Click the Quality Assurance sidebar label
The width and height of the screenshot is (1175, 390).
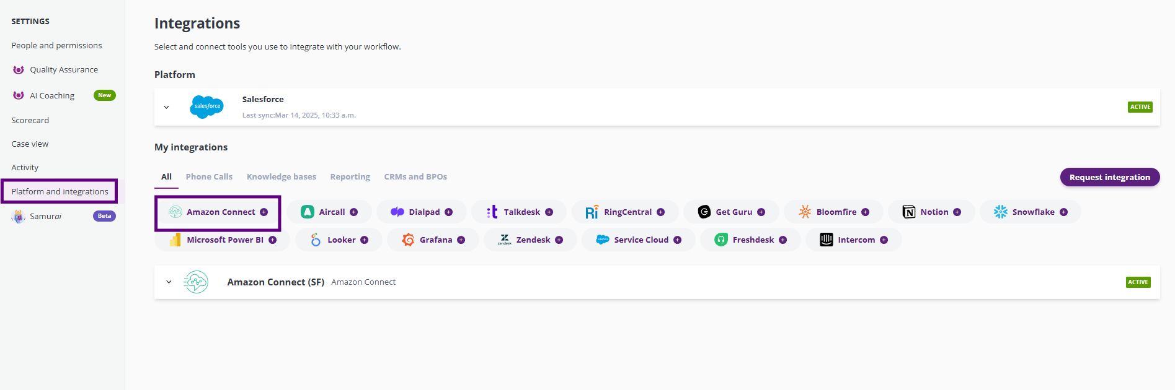coord(64,70)
